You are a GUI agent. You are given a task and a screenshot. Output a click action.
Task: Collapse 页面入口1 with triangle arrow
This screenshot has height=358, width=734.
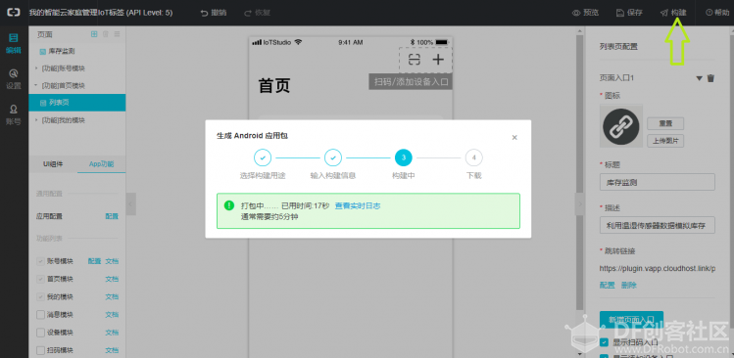point(700,78)
